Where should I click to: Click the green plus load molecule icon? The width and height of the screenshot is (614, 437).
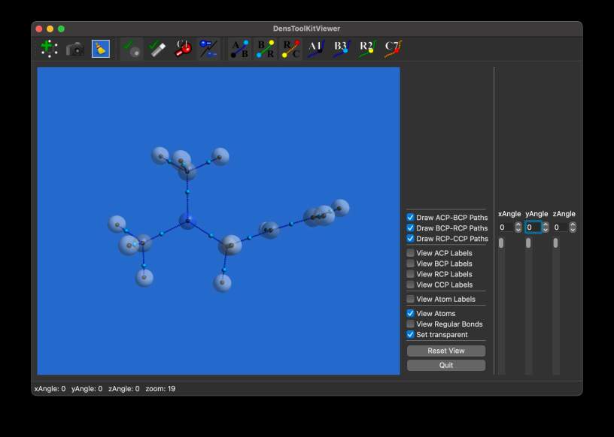pyautogui.click(x=49, y=49)
